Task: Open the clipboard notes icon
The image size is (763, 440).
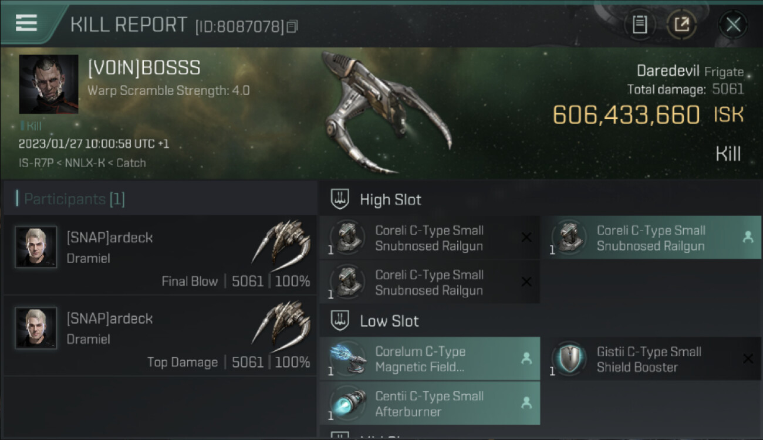Action: pyautogui.click(x=640, y=25)
